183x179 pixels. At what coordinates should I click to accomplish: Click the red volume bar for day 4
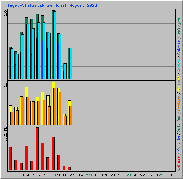coord(26,158)
